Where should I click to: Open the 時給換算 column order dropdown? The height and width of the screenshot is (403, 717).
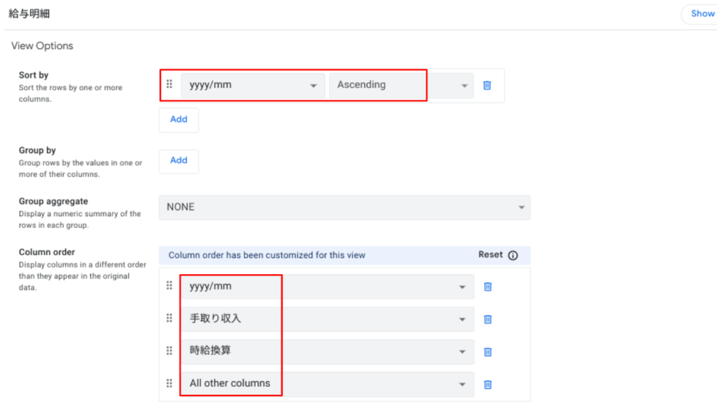click(x=328, y=351)
